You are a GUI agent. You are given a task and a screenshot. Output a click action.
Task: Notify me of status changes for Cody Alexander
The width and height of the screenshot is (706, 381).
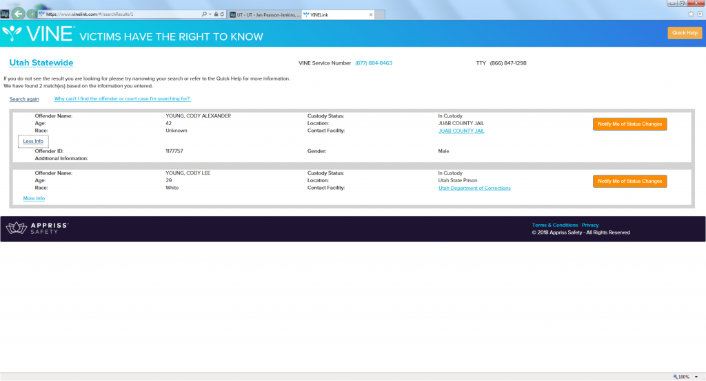tap(629, 124)
